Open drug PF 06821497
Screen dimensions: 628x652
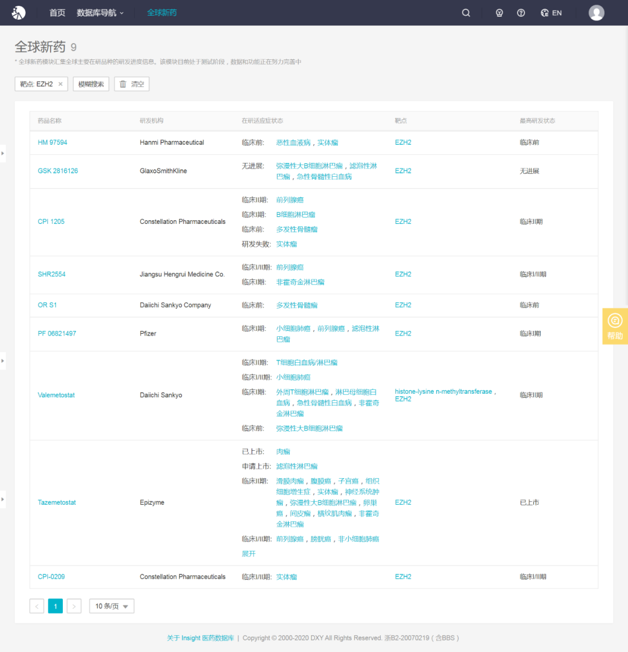[57, 333]
